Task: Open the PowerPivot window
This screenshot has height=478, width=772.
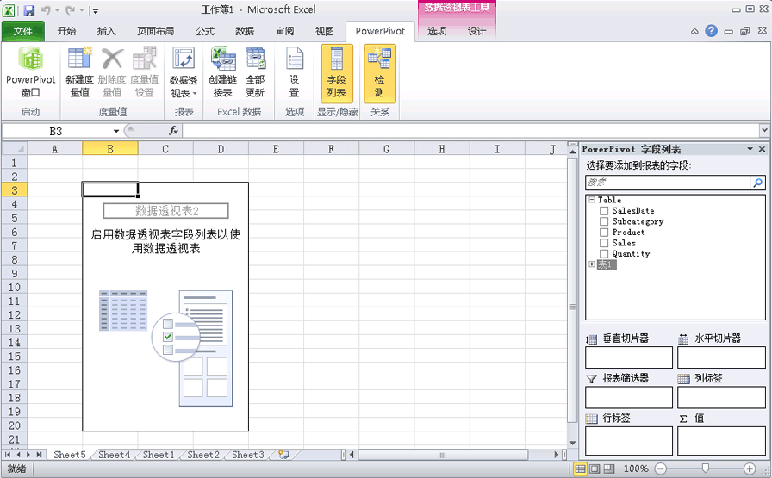Action: click(x=30, y=72)
